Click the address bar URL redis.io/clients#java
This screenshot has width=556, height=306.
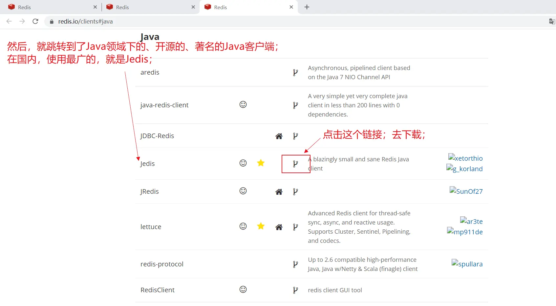tap(85, 21)
